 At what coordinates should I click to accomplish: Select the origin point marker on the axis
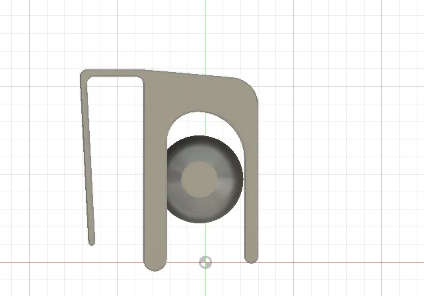point(205,262)
